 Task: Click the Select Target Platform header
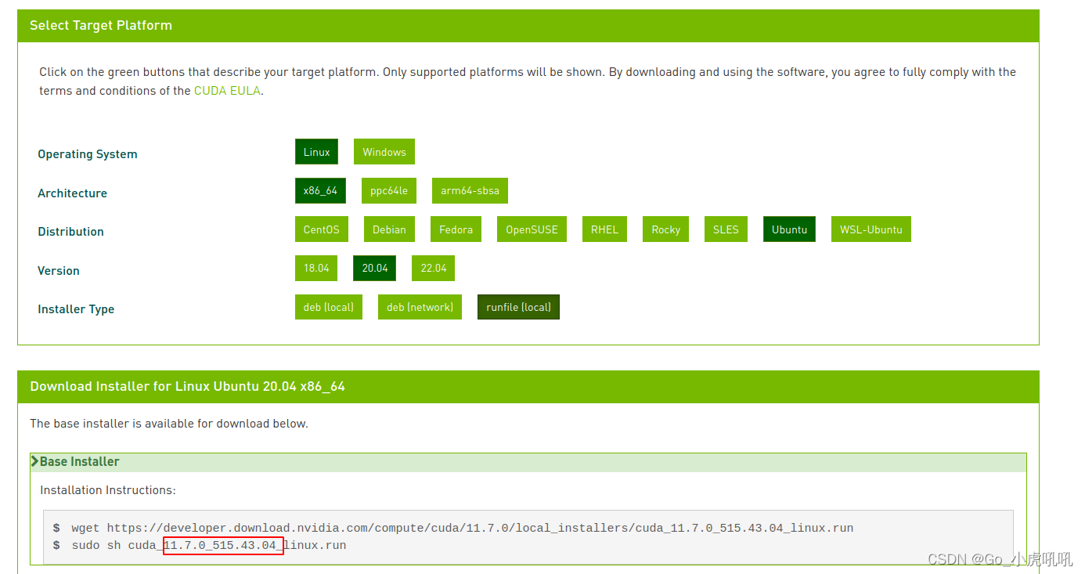click(101, 25)
